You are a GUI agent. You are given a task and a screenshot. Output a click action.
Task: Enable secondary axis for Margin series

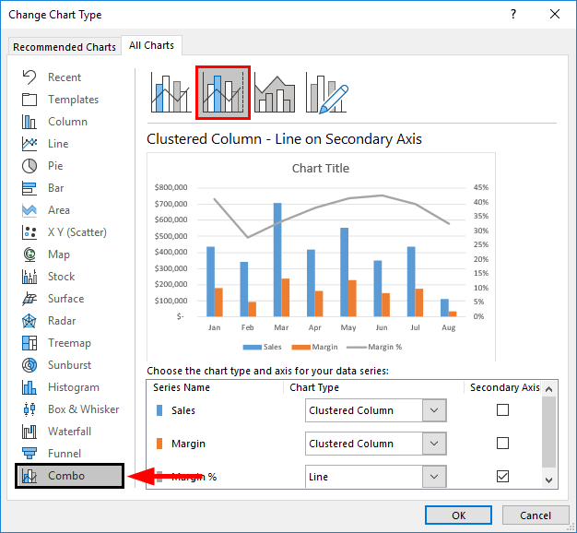[502, 443]
